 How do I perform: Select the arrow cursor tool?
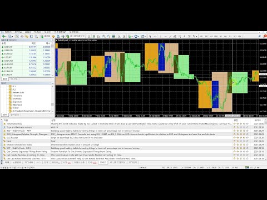[x=150, y=37]
